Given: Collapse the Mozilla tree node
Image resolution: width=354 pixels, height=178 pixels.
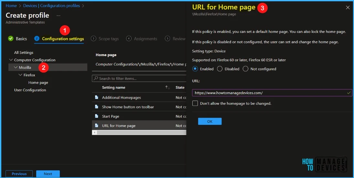Looking at the screenshot, I should [16, 67].
